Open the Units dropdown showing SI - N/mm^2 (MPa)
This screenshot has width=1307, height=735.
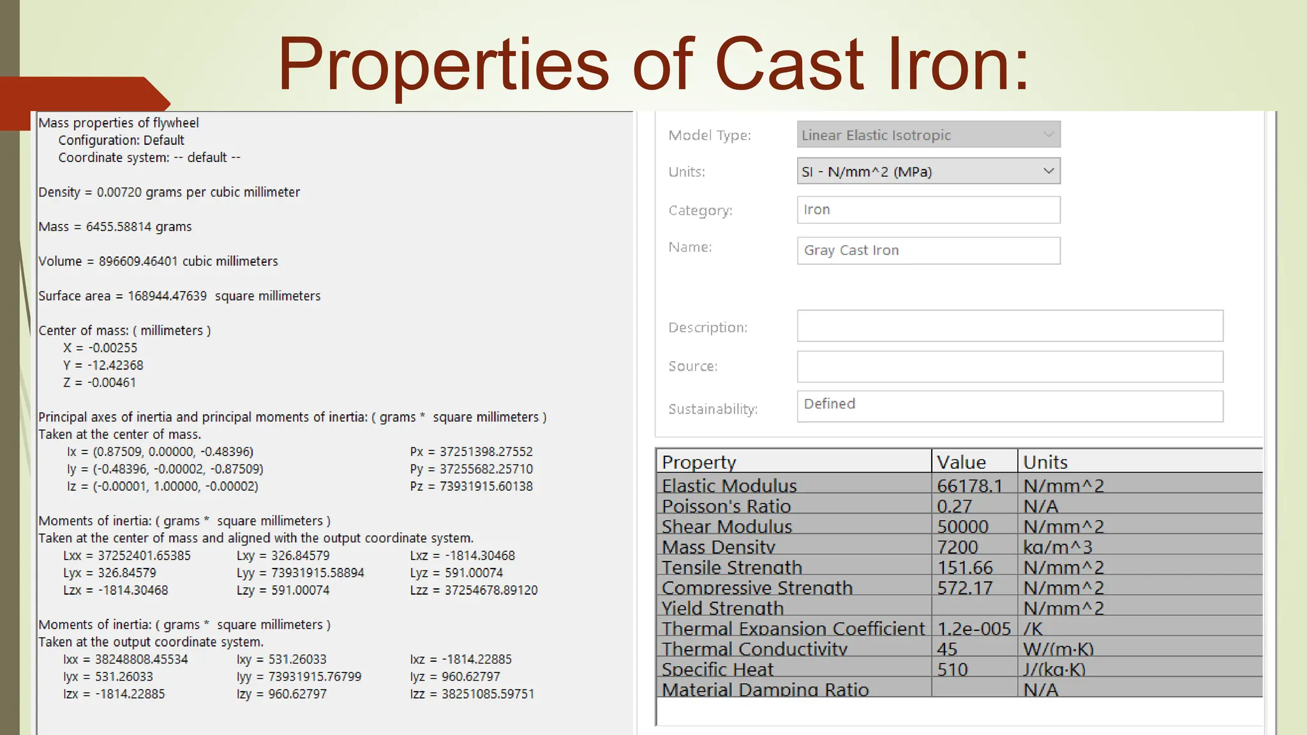[x=929, y=172]
